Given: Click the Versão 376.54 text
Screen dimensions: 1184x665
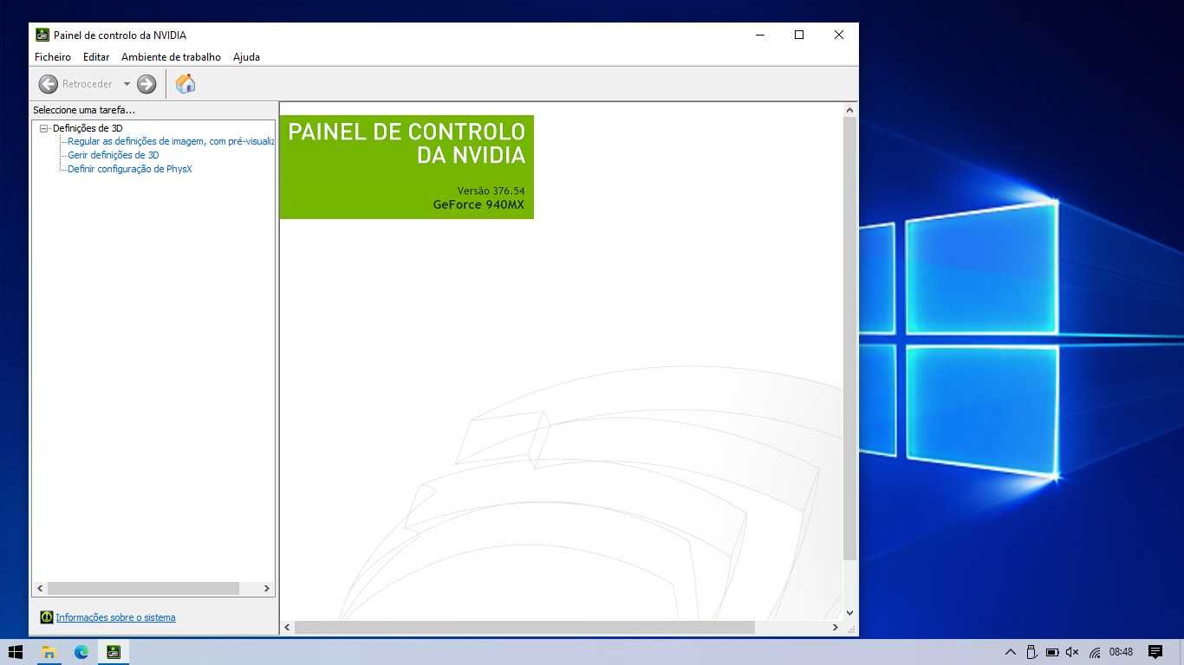Looking at the screenshot, I should pyautogui.click(x=491, y=190).
